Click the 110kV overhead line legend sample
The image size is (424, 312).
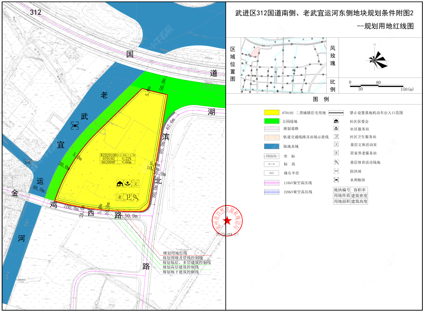[272, 183]
